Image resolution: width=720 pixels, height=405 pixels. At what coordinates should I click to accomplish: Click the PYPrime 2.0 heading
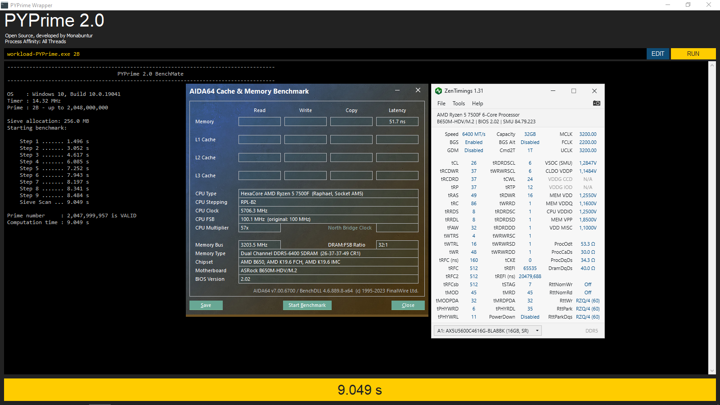54,21
